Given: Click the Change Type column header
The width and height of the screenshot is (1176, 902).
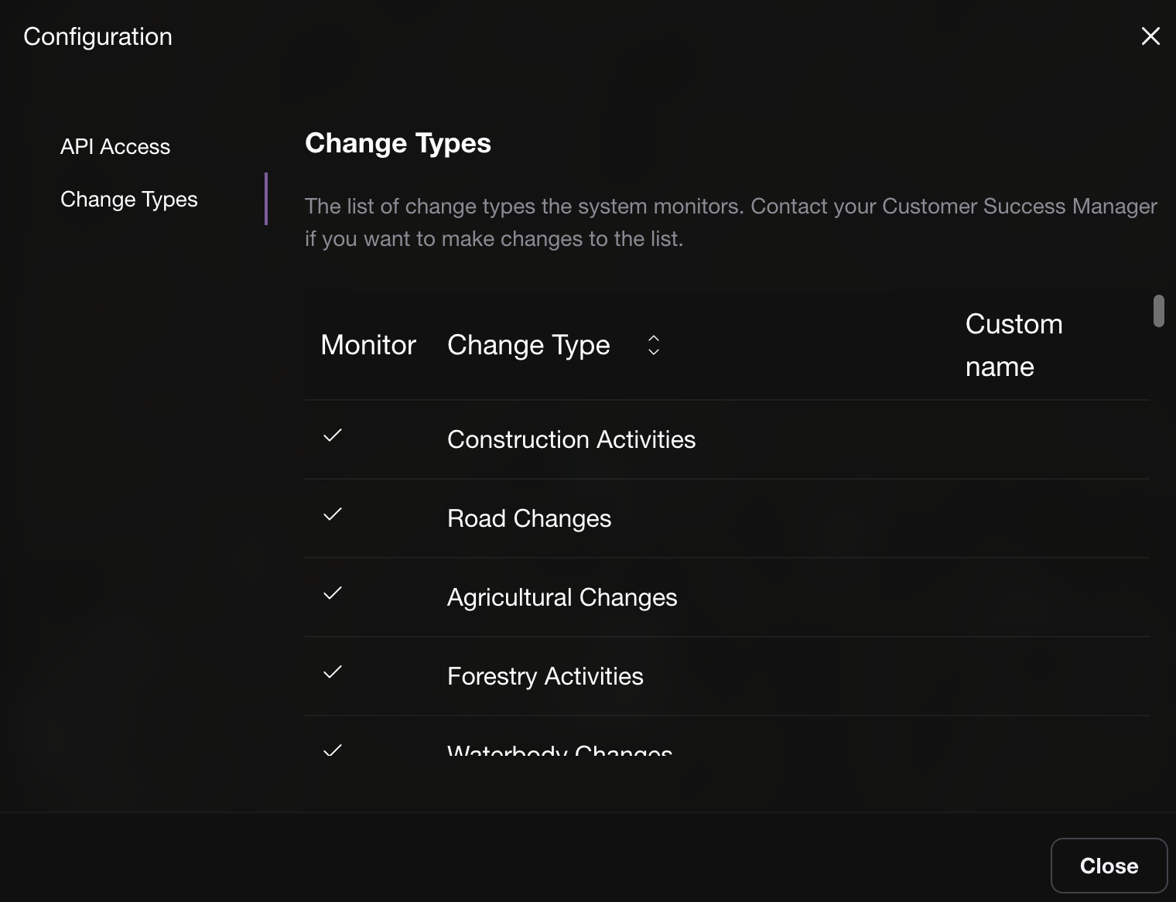Looking at the screenshot, I should (x=528, y=345).
